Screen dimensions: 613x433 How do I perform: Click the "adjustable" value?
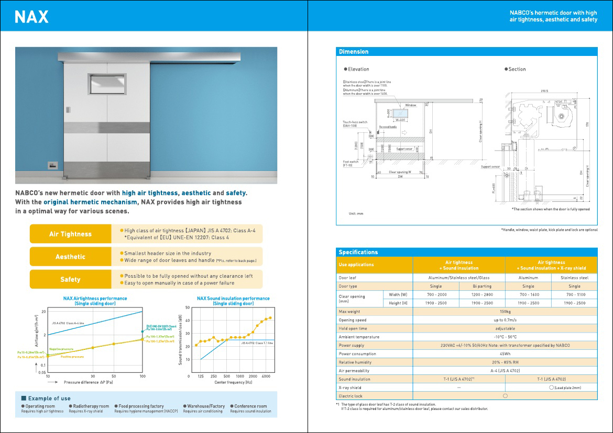pos(505,328)
